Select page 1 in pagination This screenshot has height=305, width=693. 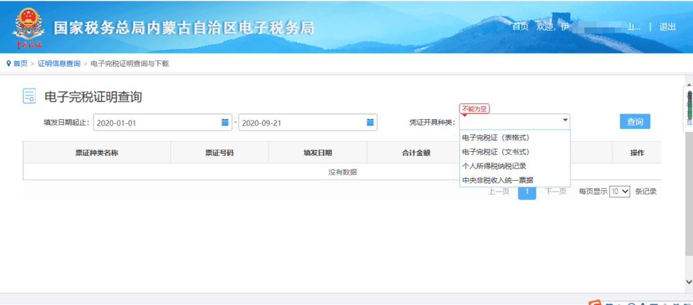[527, 192]
